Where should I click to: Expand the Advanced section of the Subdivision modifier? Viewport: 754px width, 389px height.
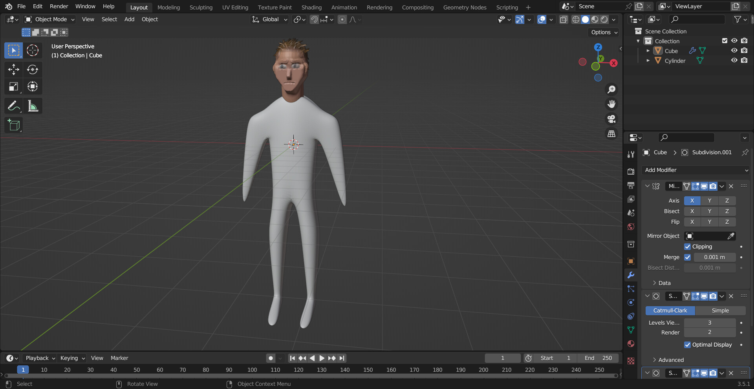[670, 360]
